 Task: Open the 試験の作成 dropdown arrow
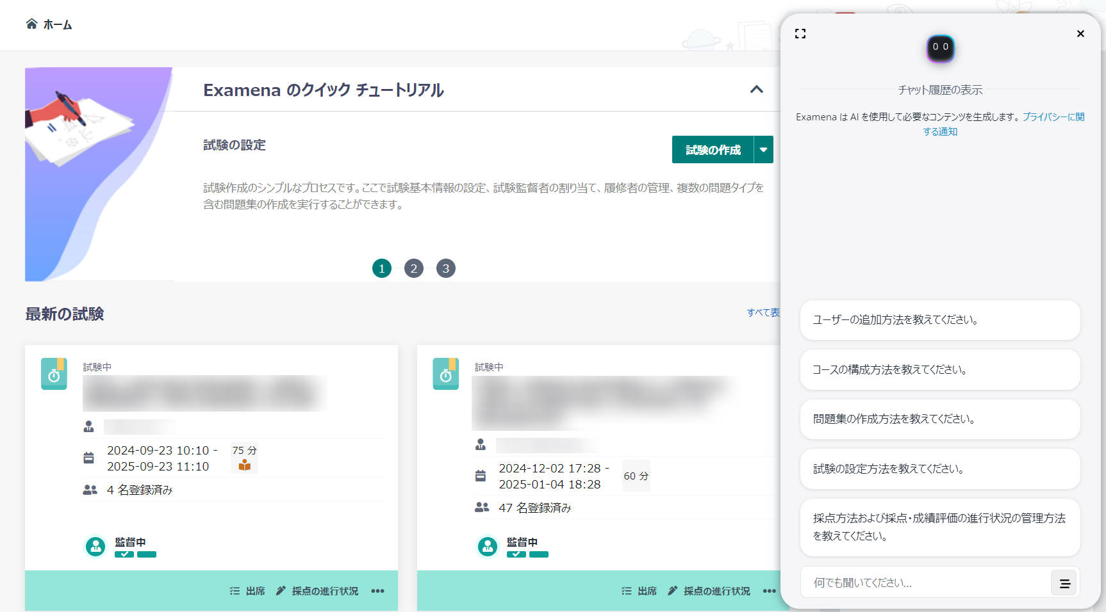click(763, 150)
